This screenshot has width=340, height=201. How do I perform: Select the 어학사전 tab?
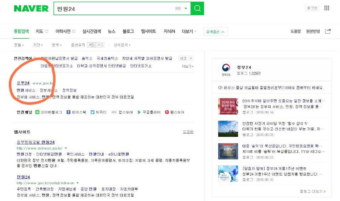point(63,31)
